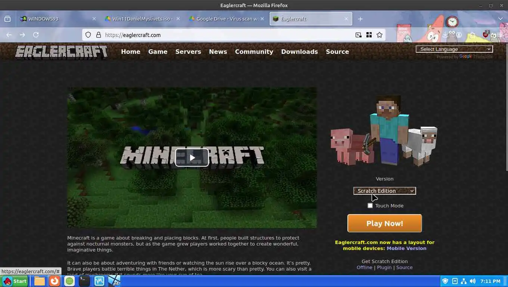This screenshot has width=508, height=287.
Task: Open the Community menu item
Action: (254, 52)
